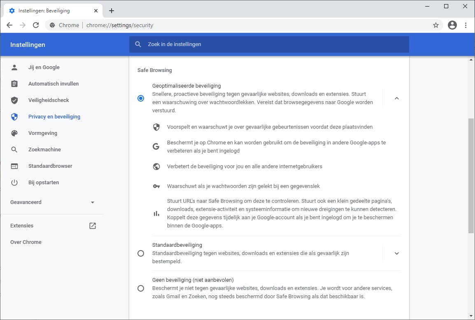Click the Extensies external link icon
Screen dimensions: 475x320
coord(93,225)
